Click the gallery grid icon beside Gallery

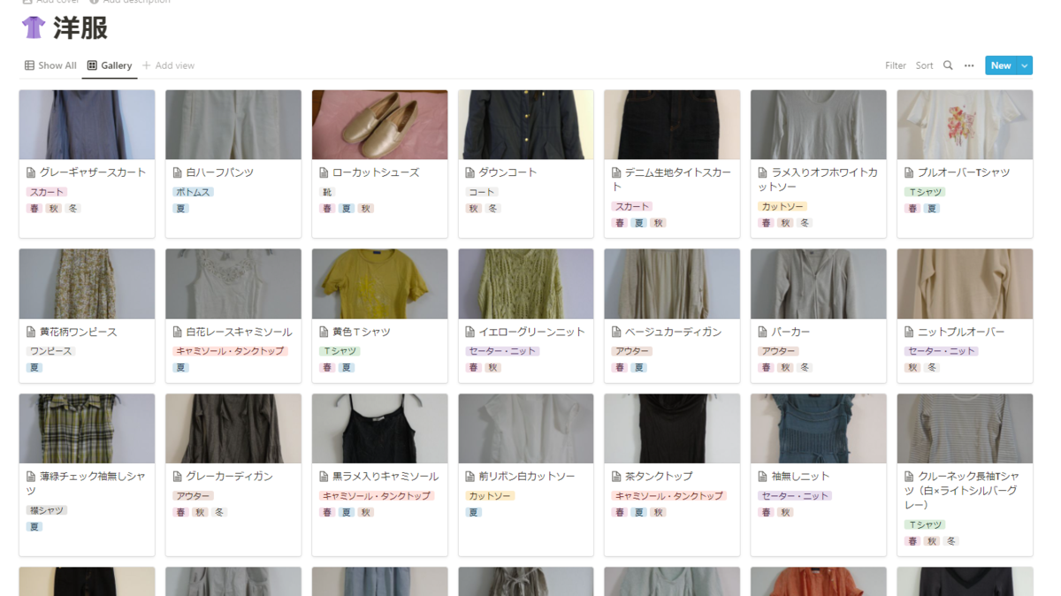point(91,65)
